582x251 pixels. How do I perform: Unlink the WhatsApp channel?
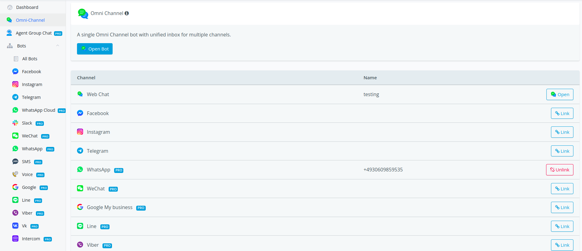(x=559, y=170)
